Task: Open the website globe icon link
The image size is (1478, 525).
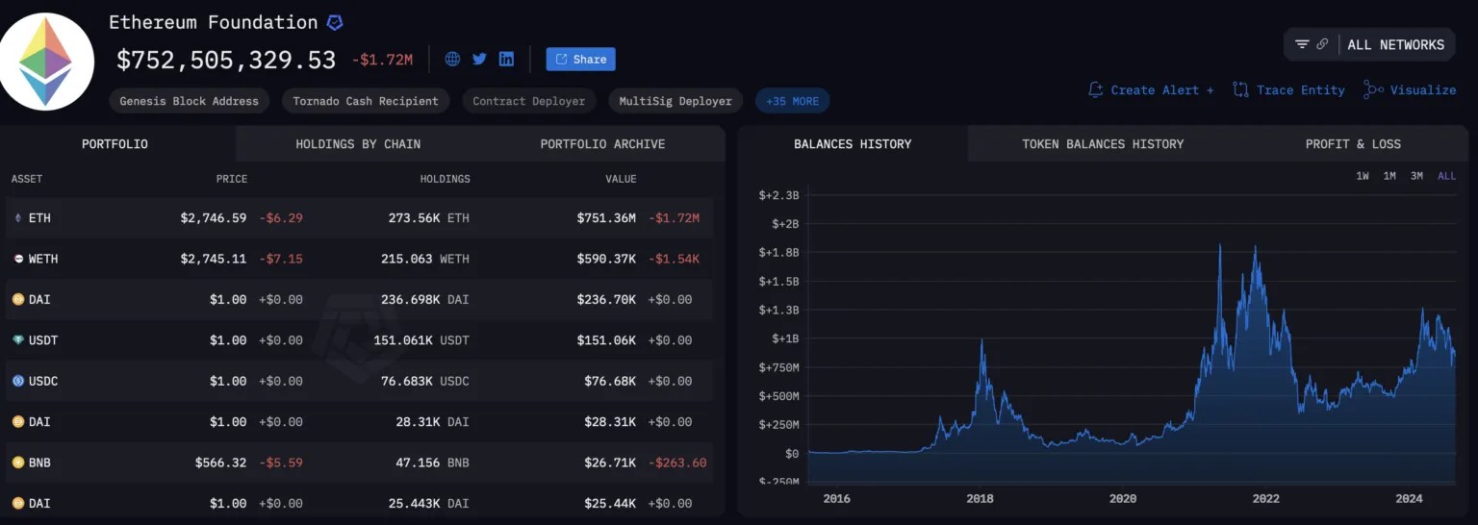Action: click(452, 59)
